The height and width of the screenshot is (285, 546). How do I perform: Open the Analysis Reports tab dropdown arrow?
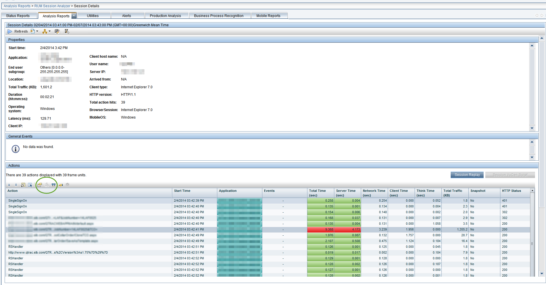(x=74, y=16)
